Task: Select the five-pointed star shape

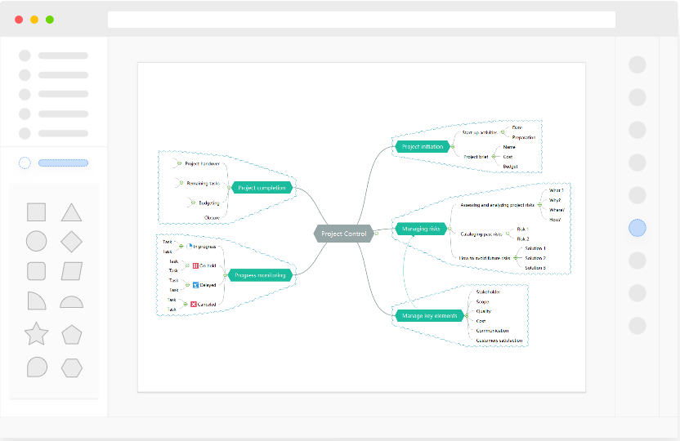Action: pos(36,334)
